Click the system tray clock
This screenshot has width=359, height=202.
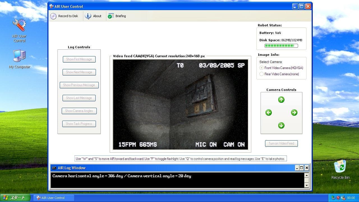pyautogui.click(x=351, y=198)
